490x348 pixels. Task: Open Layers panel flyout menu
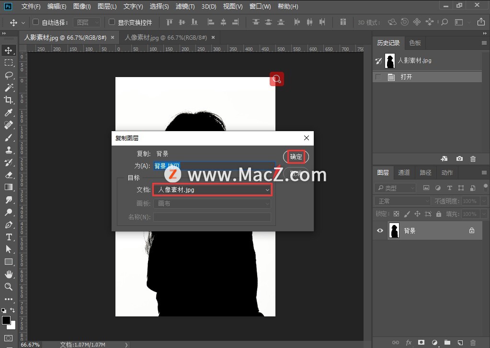(x=484, y=172)
